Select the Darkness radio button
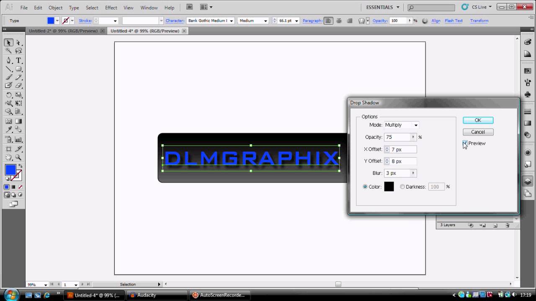 [402, 187]
